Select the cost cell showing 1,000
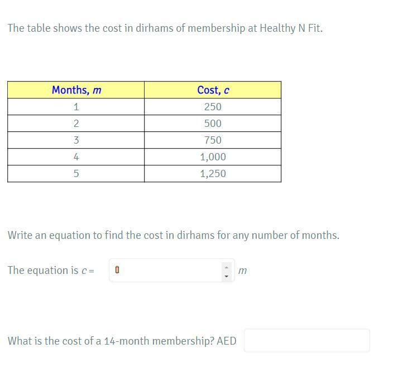417x368 pixels. click(213, 157)
